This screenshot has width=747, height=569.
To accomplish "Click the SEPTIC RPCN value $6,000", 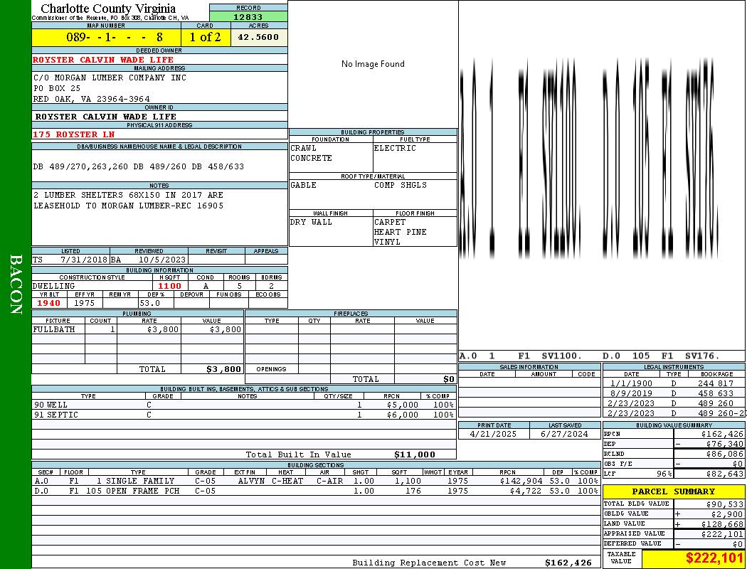I will [x=403, y=415].
